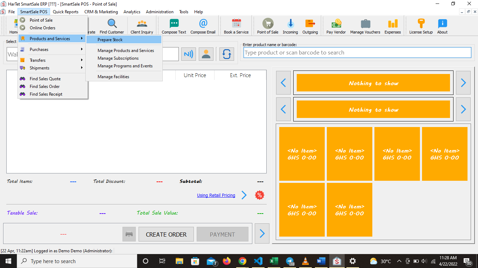
Task: Click arrow next to Using Retail Pricing
Action: tap(244, 195)
